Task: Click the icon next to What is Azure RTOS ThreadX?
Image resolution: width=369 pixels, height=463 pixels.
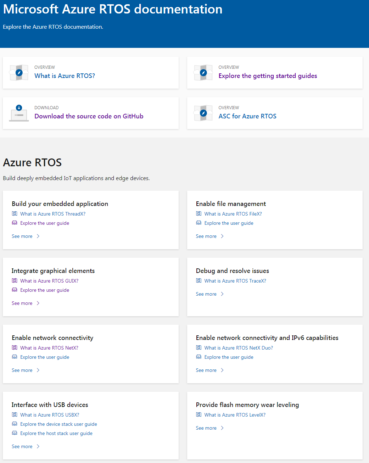Action: click(15, 214)
